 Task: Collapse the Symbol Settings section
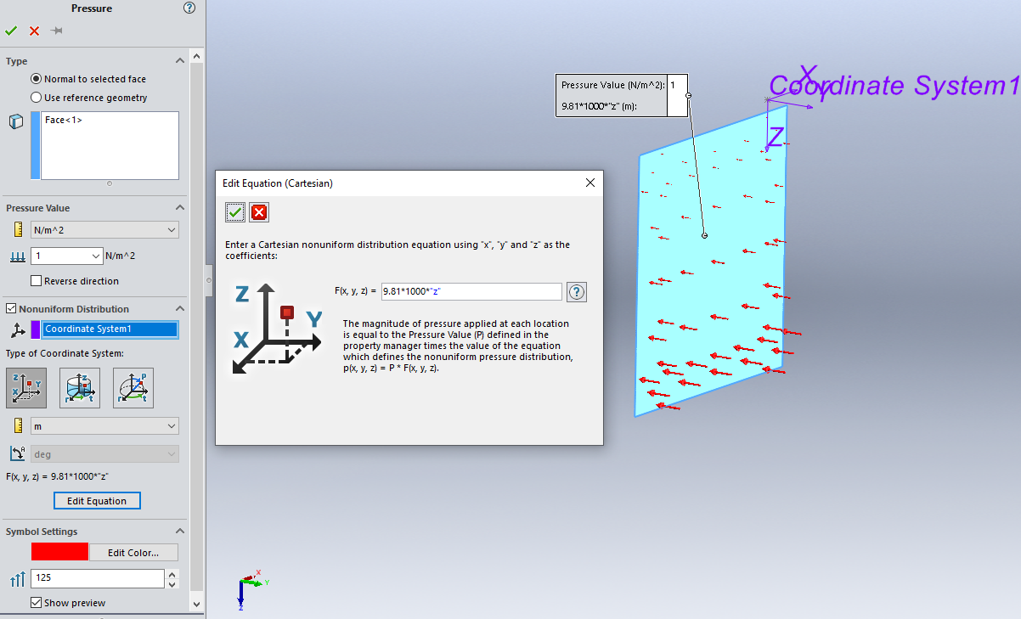tap(179, 532)
